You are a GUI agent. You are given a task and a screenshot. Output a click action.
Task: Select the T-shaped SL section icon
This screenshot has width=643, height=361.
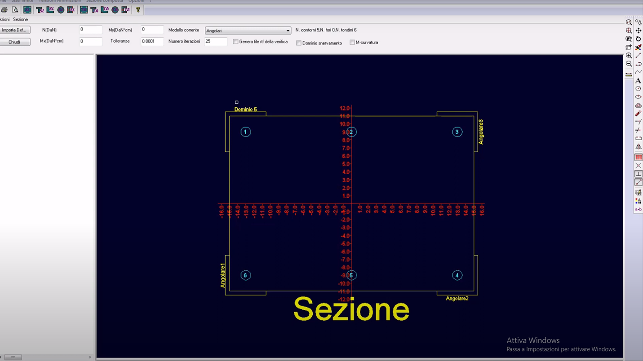40,9
